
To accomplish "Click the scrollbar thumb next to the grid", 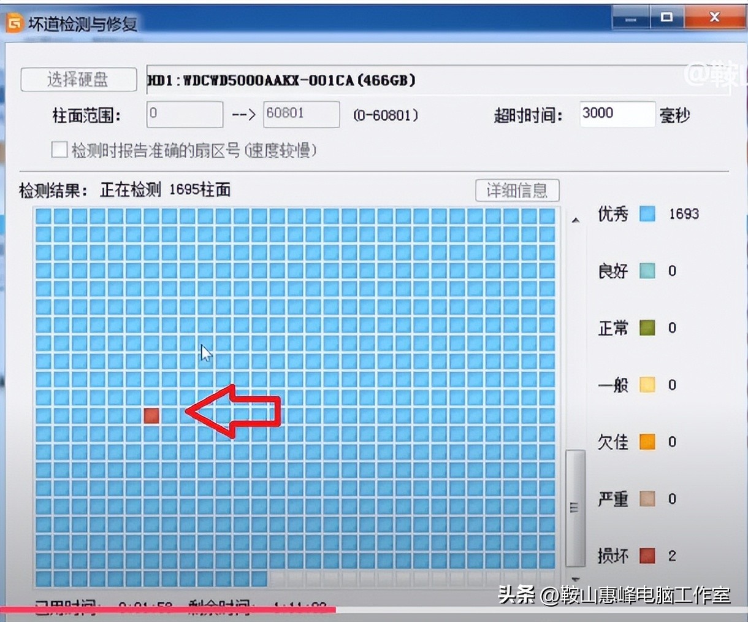I will 575,507.
